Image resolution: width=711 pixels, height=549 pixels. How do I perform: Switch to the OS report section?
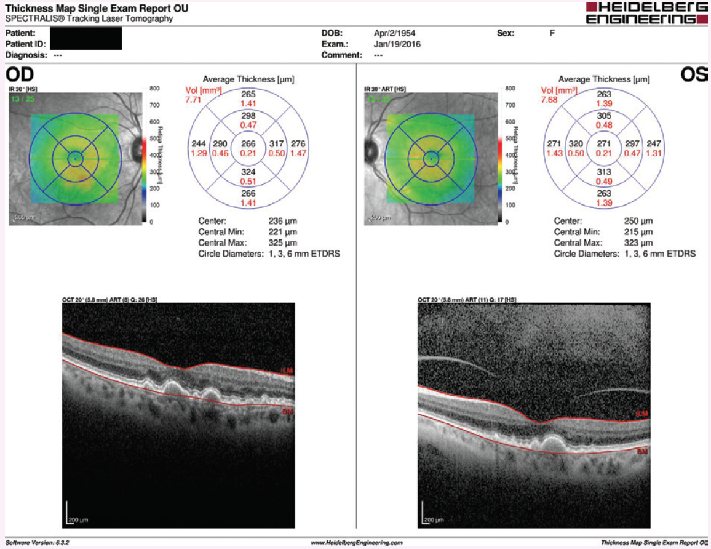[x=694, y=73]
